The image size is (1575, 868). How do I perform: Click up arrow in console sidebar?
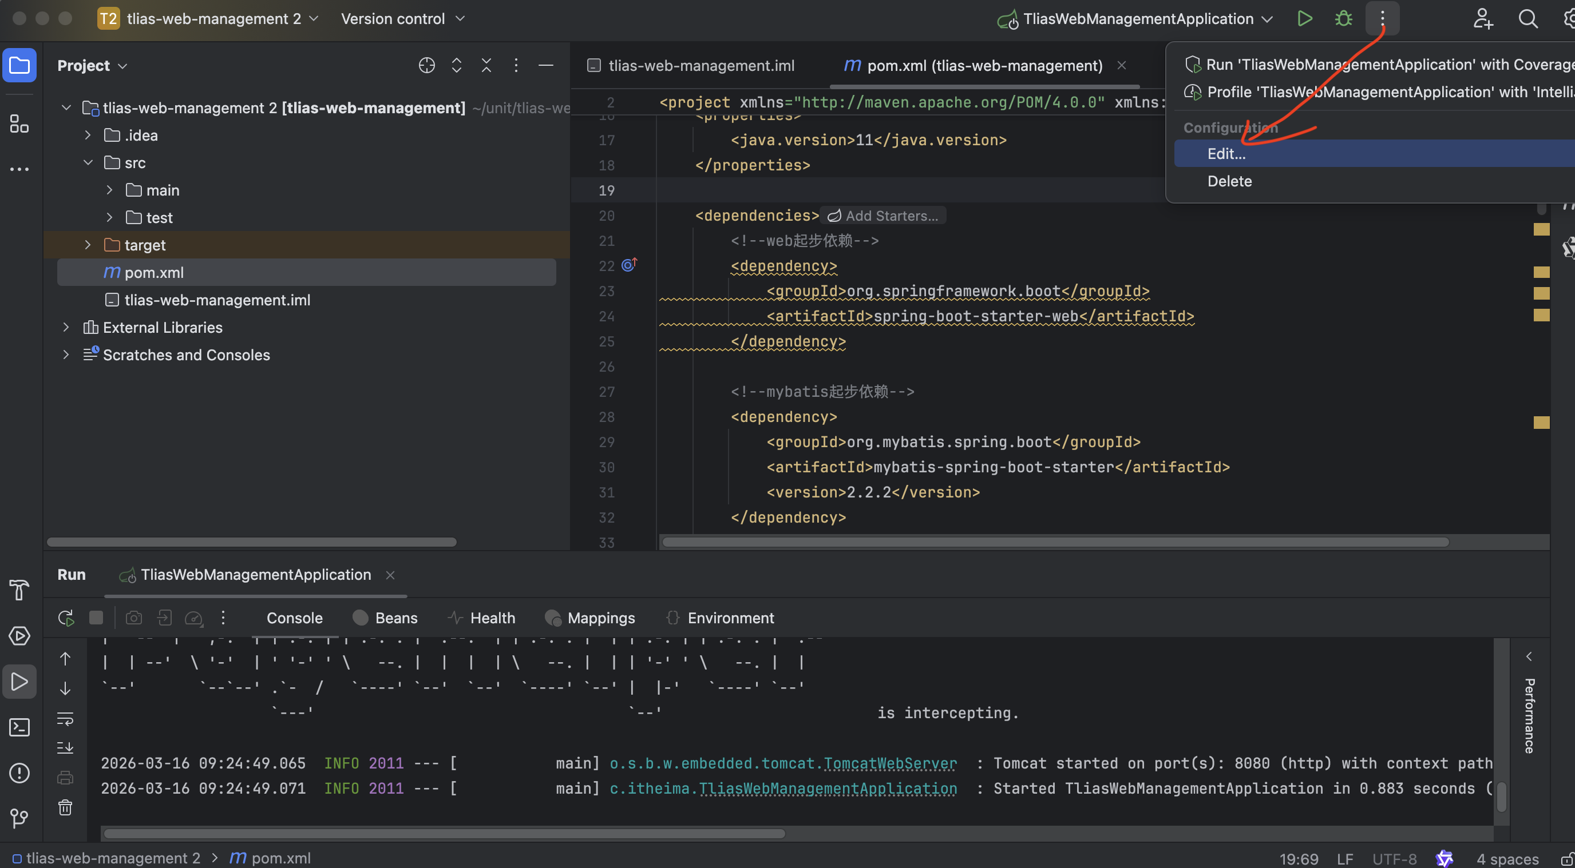click(65, 659)
